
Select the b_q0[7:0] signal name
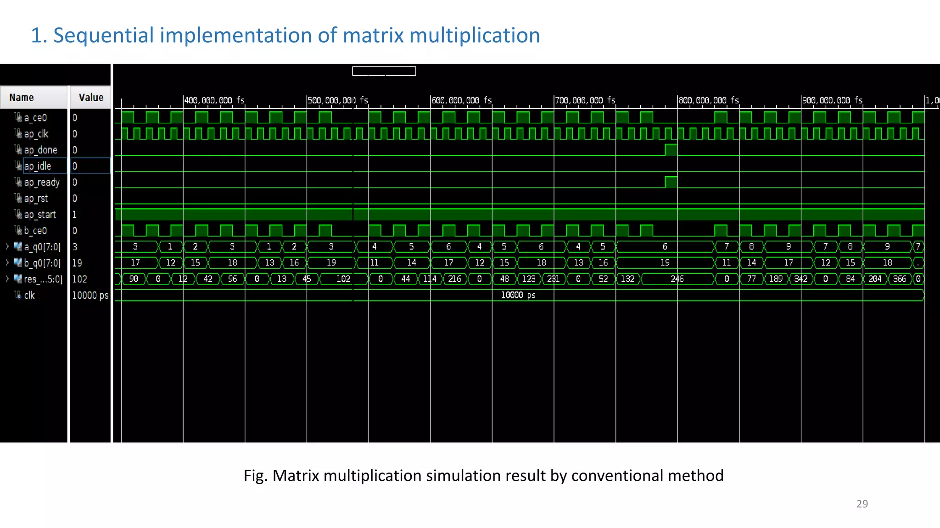42,263
